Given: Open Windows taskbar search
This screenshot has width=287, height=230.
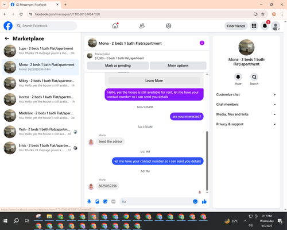Looking at the screenshot, I should pos(16,221).
